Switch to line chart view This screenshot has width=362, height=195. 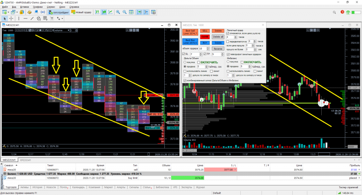(110, 12)
